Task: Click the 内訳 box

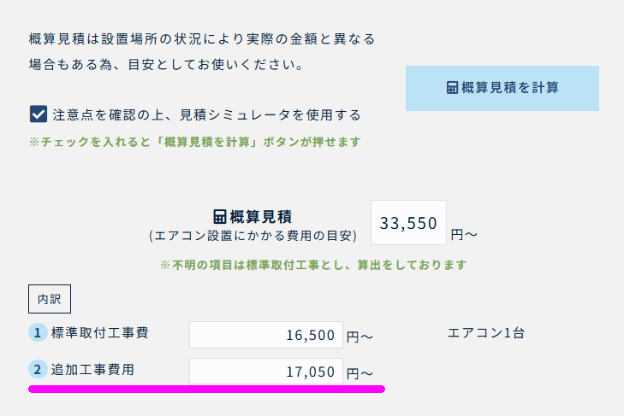Action: coord(50,299)
